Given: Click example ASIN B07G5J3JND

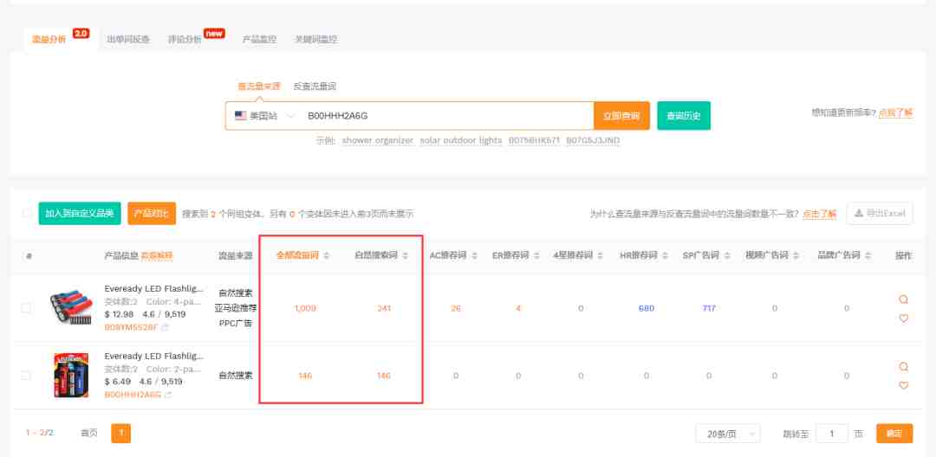Looking at the screenshot, I should [x=593, y=140].
